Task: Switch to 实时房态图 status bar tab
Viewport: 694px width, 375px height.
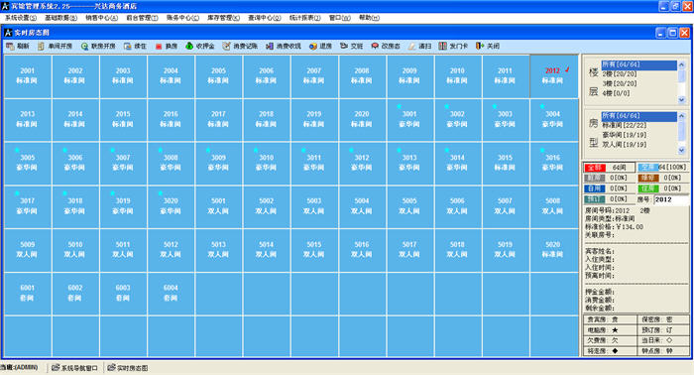Action: point(128,368)
